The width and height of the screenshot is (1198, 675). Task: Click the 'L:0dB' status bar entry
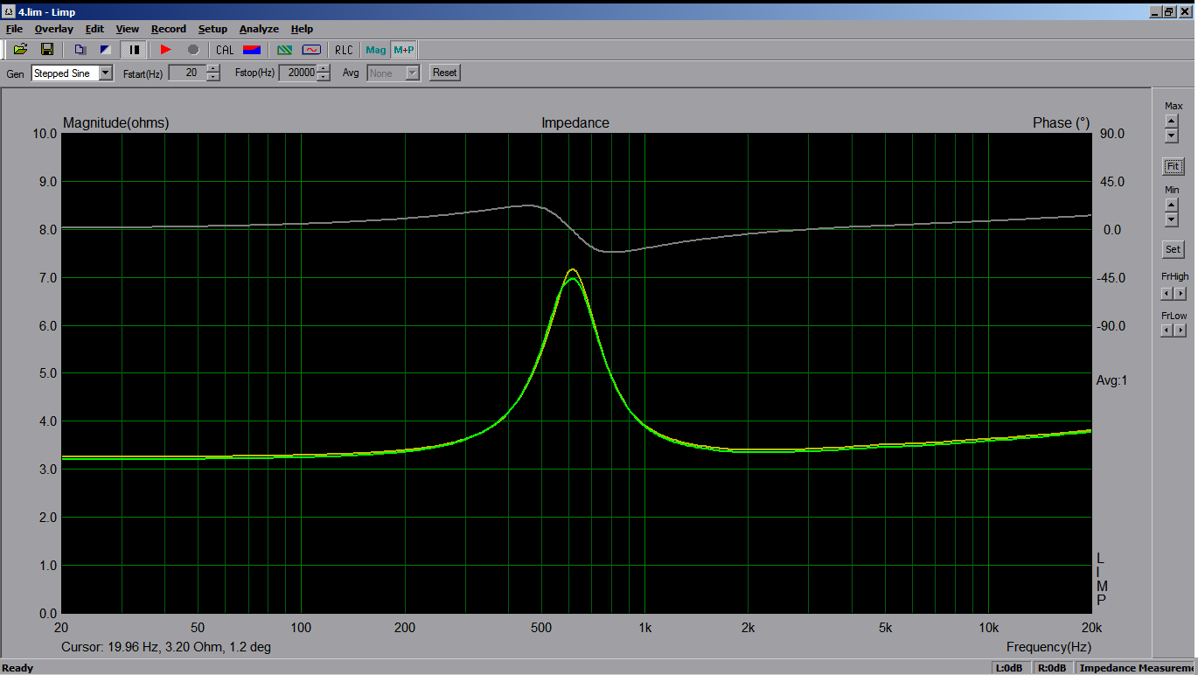(x=1008, y=668)
